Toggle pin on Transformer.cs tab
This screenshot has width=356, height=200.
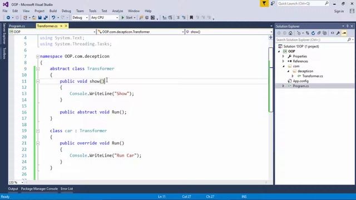[61, 26]
